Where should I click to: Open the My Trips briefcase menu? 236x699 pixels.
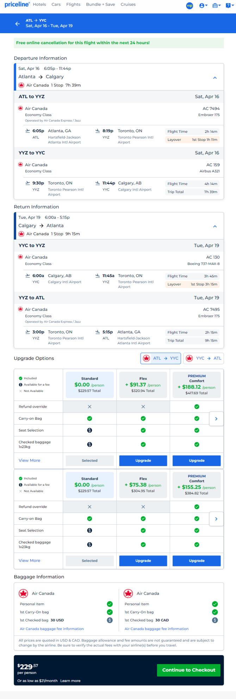pos(216,6)
